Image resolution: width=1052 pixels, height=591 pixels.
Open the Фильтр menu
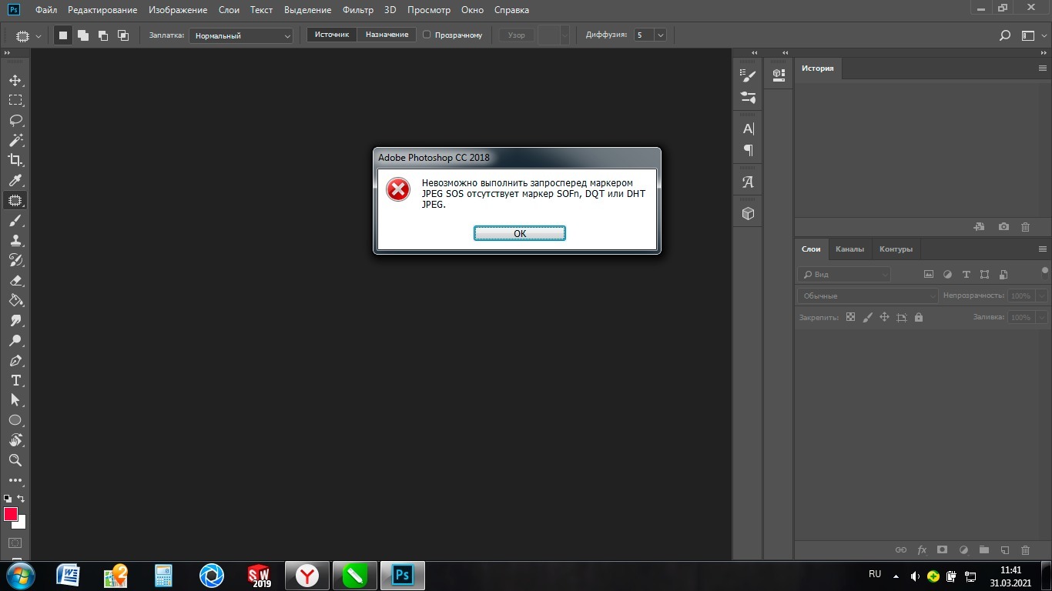(x=358, y=10)
